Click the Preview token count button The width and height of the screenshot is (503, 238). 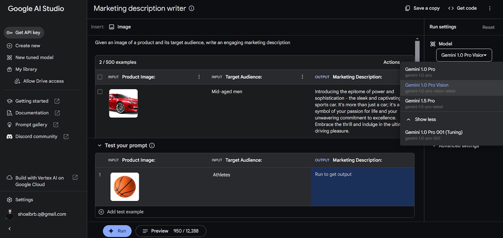[x=171, y=231]
